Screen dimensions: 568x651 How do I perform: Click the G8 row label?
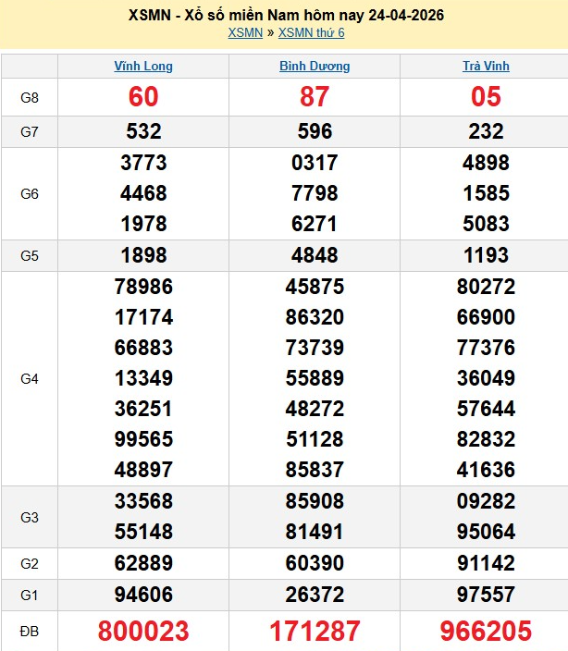click(30, 97)
